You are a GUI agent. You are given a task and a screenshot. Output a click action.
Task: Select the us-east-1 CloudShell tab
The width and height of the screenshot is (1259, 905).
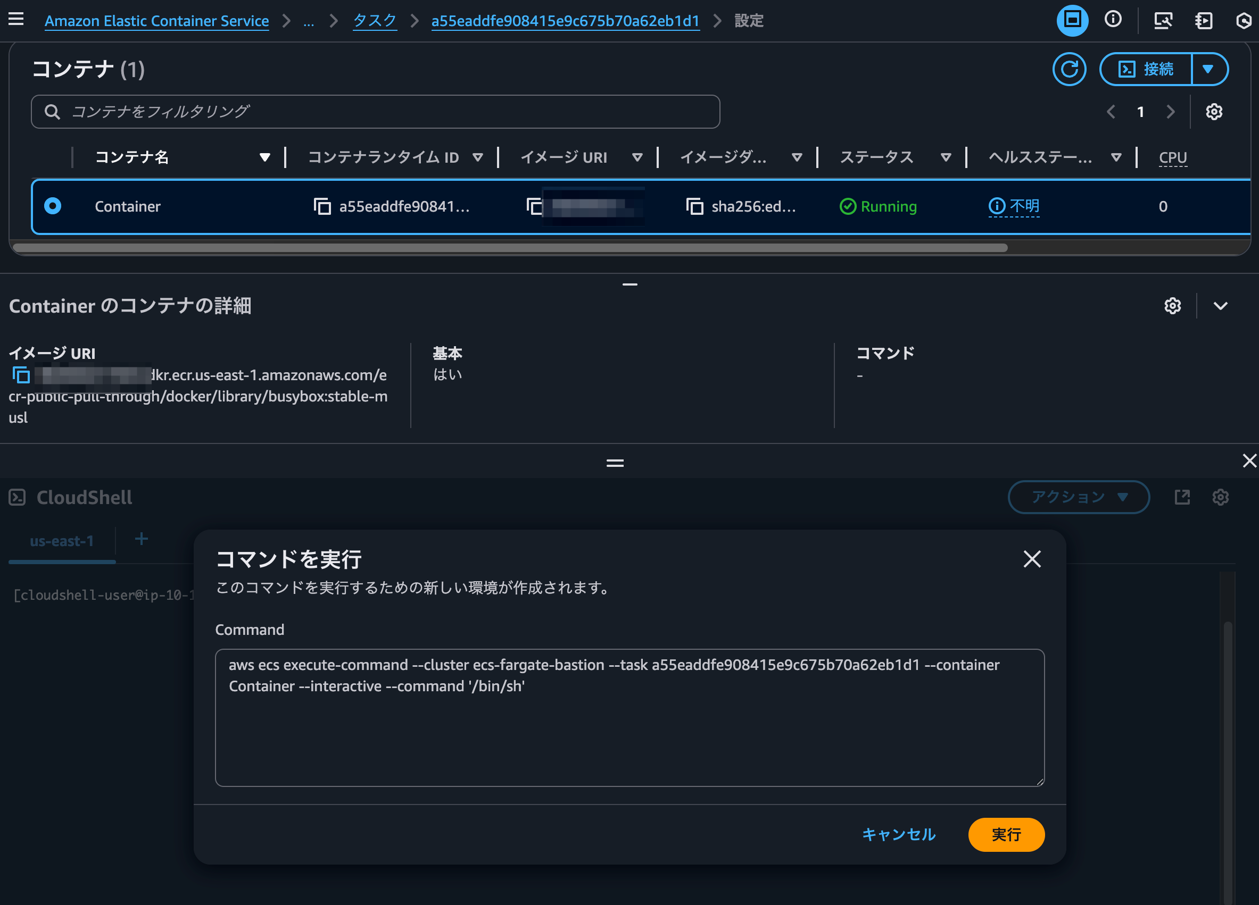[62, 541]
